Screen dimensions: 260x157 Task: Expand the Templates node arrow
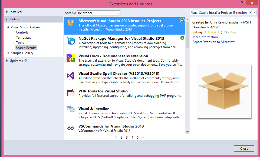tap(14, 38)
